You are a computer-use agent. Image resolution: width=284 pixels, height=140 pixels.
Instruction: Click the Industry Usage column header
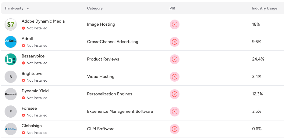point(264,8)
